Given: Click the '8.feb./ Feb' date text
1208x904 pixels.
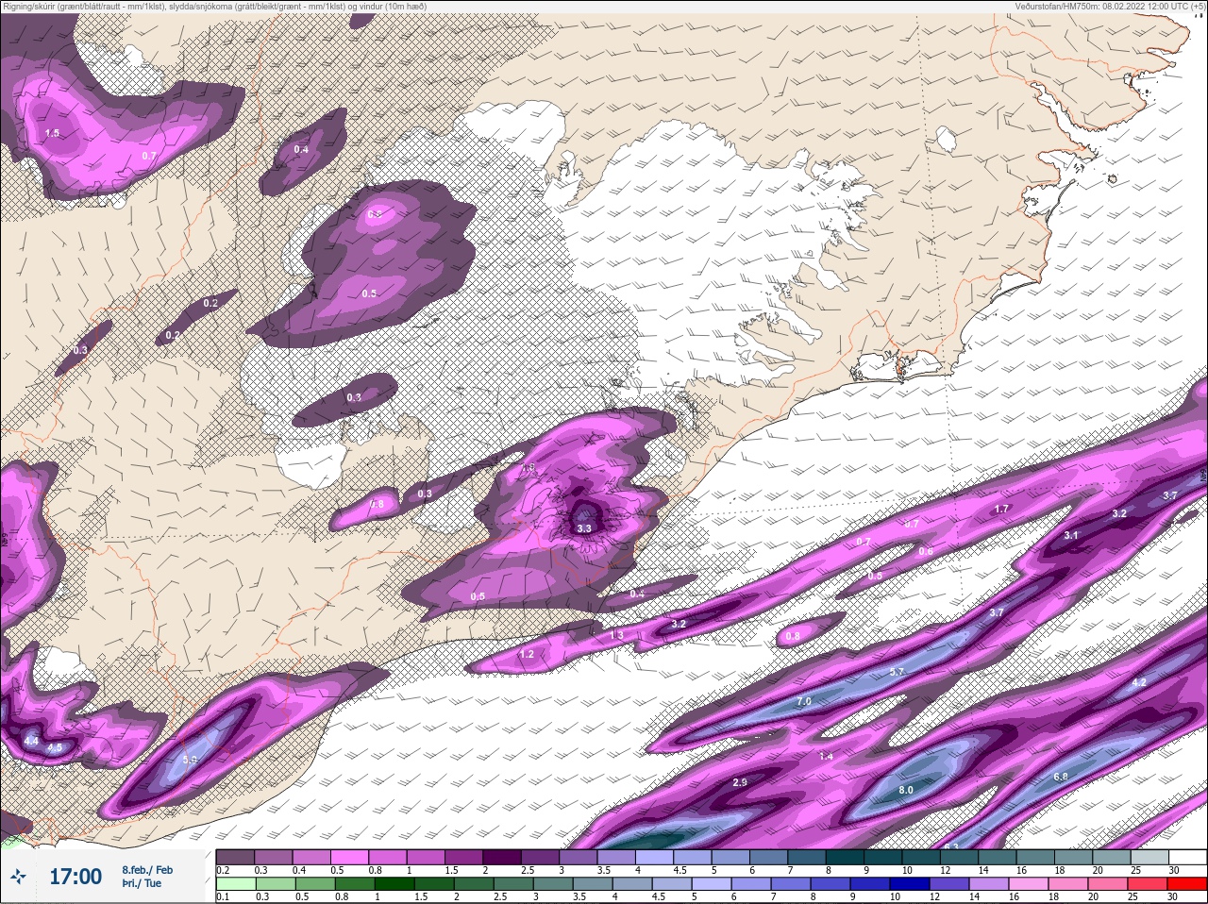Looking at the screenshot, I should tap(147, 869).
